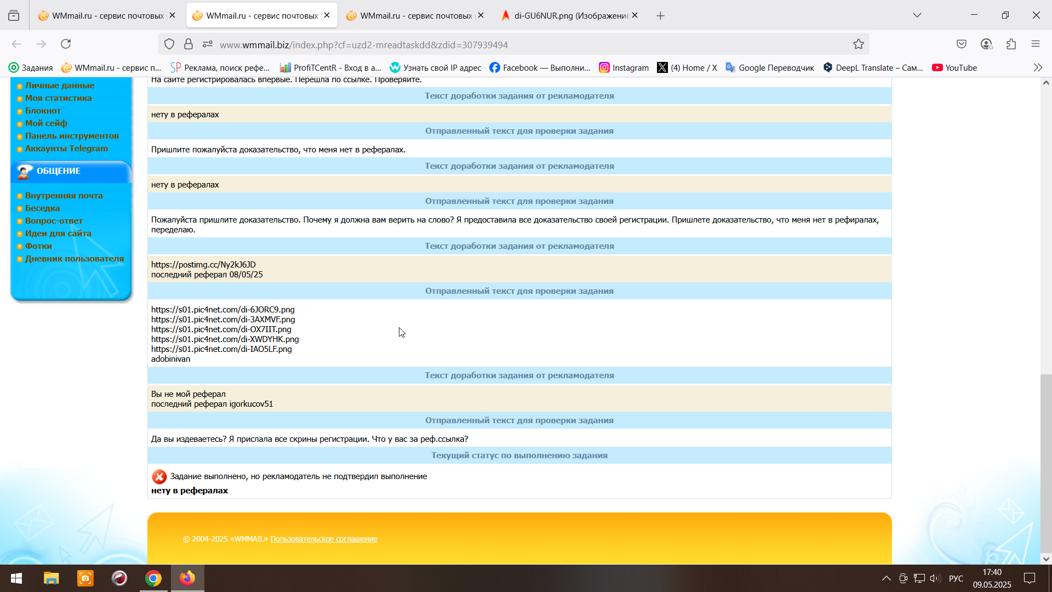Click the address bar URL field

(493, 45)
